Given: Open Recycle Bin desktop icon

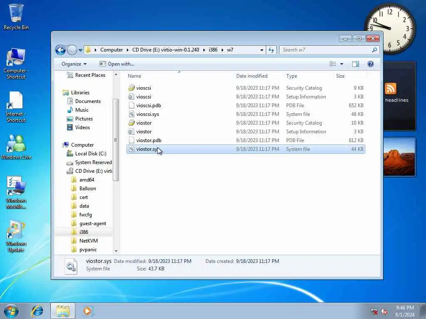Looking at the screenshot, I should pyautogui.click(x=16, y=17).
